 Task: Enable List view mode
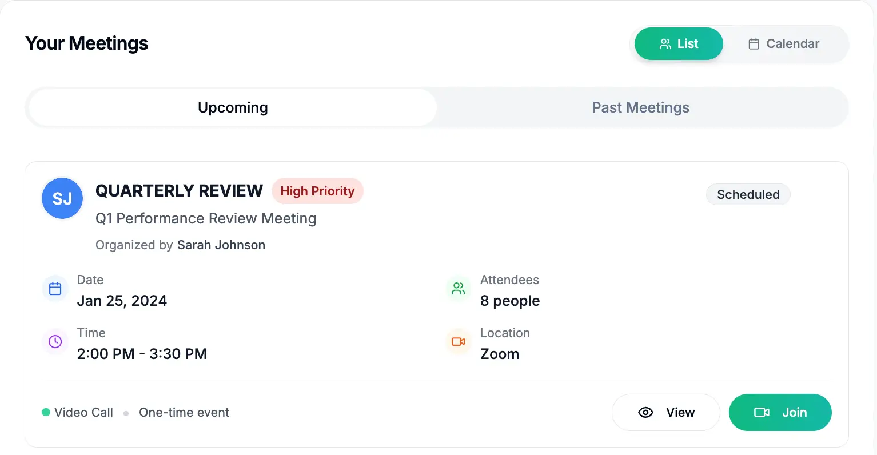coord(679,43)
